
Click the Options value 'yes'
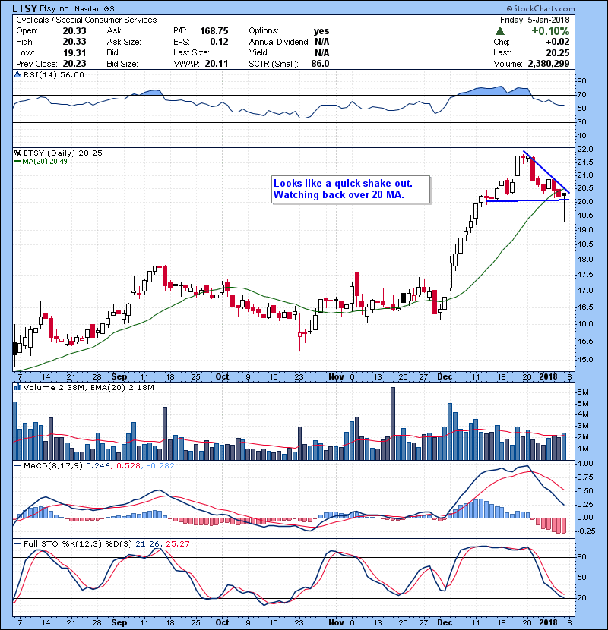pos(321,31)
